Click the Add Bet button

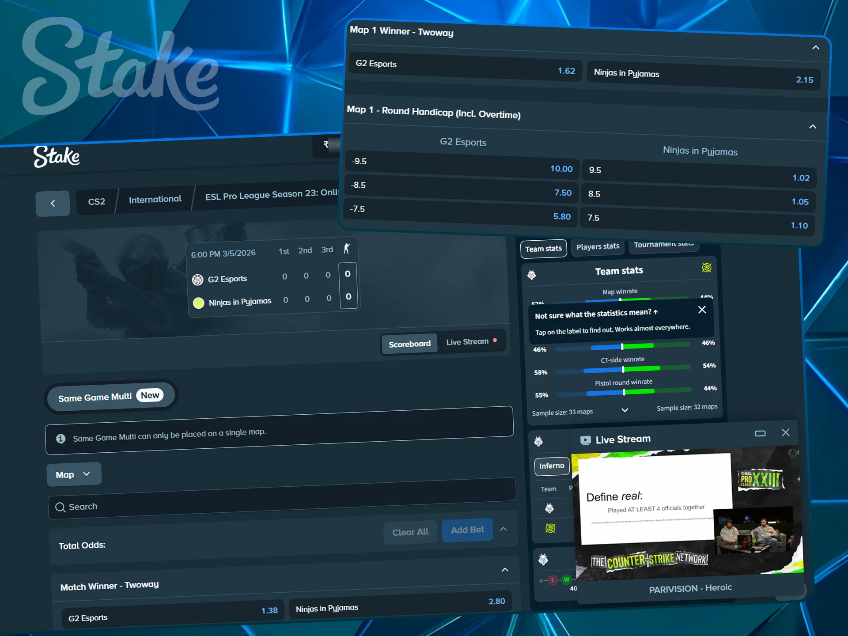click(467, 530)
